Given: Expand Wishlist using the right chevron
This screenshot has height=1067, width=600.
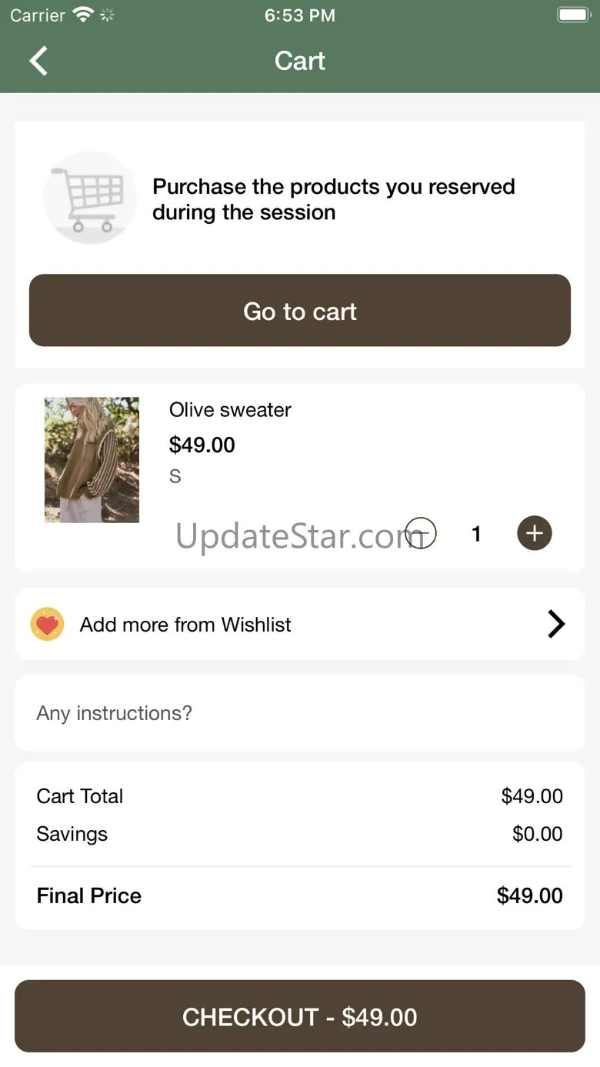Looking at the screenshot, I should tap(556, 625).
